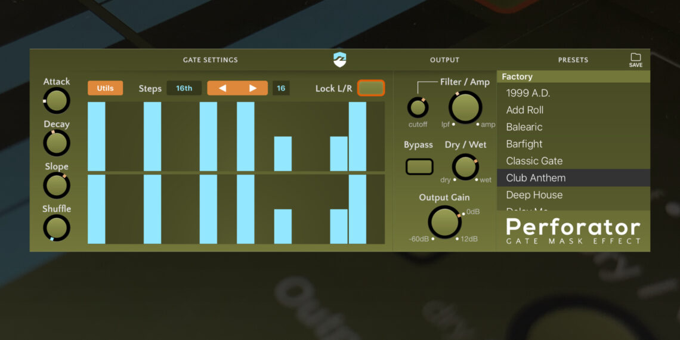Click the right arrow pattern shift
The image size is (680, 340).
[253, 88]
